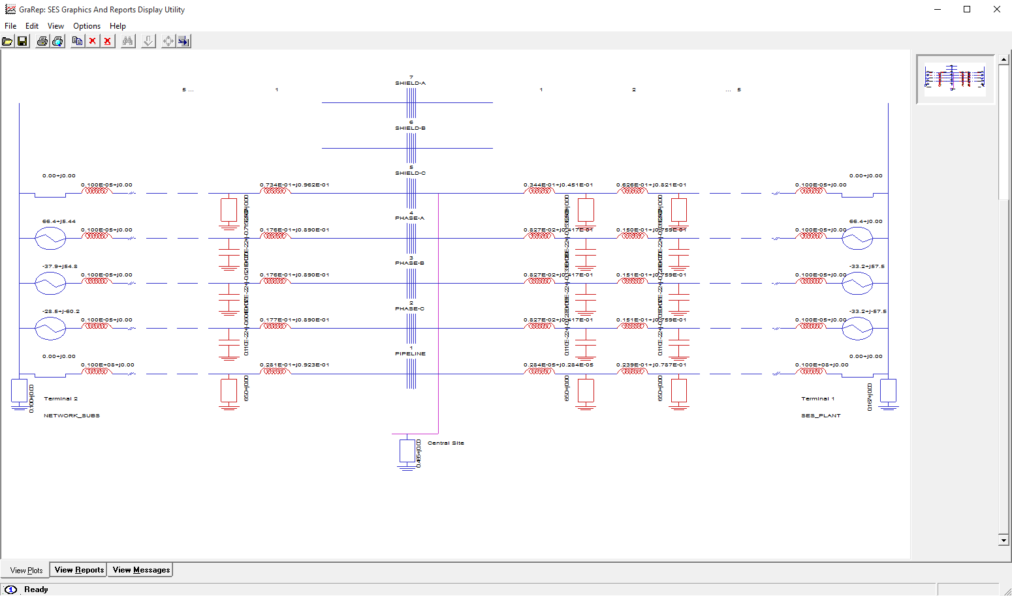1012x596 pixels.
Task: Click the underlined red X delete-all icon
Action: pyautogui.click(x=108, y=41)
